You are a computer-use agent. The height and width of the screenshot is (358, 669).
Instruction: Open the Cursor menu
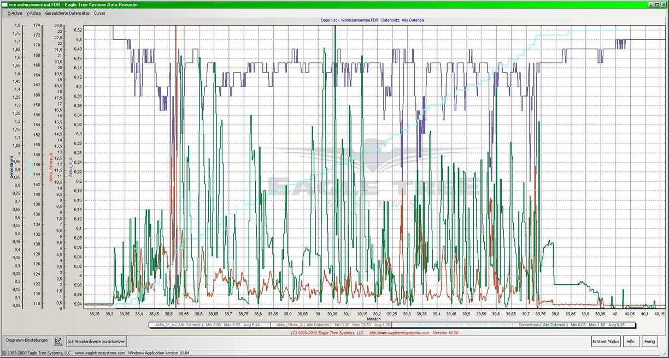(99, 13)
